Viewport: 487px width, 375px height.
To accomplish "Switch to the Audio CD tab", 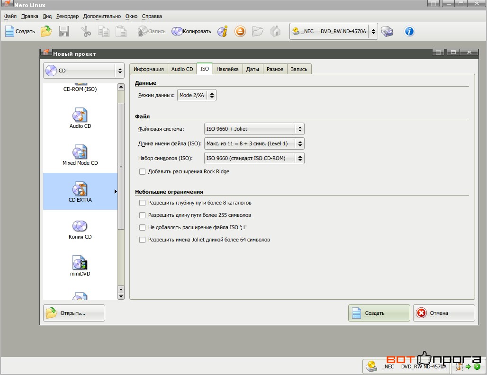I will [x=182, y=69].
